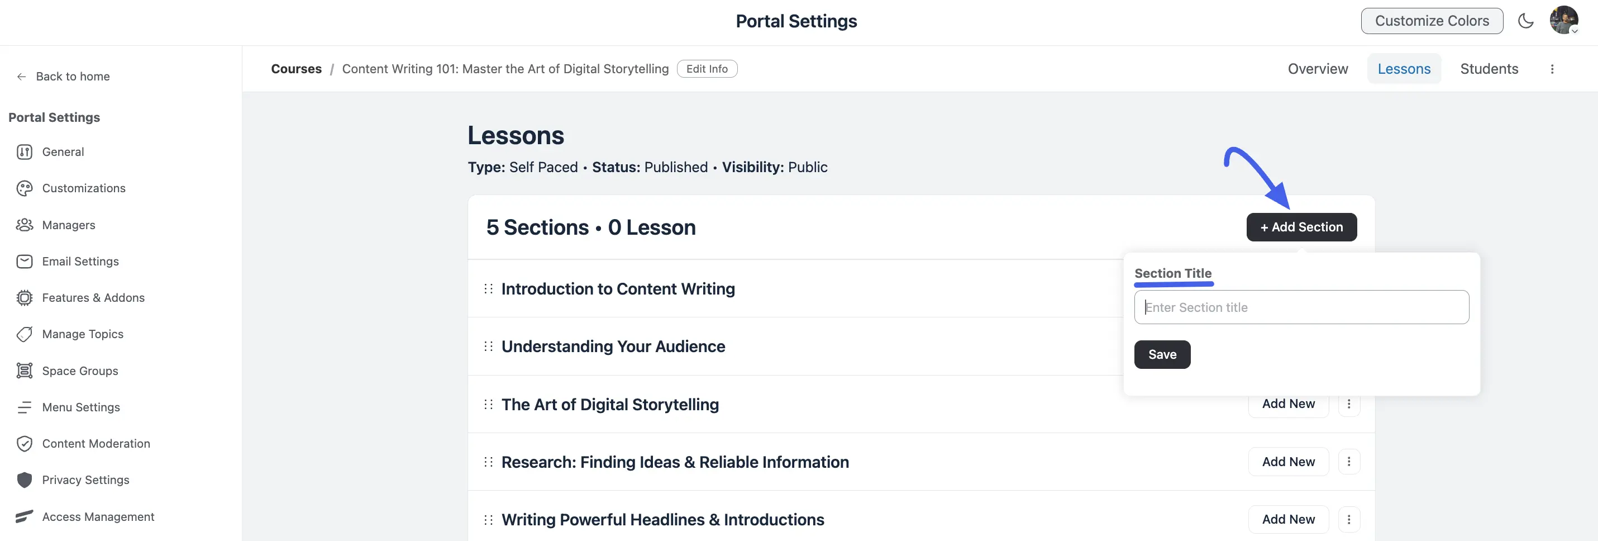Click drag handle of The Art of Digital Storytelling
The image size is (1598, 541).
click(488, 405)
